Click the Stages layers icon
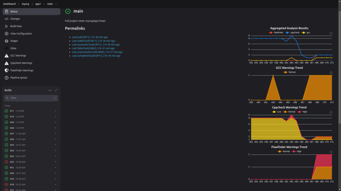Viewport: 341px width, 191px height. tap(7, 41)
